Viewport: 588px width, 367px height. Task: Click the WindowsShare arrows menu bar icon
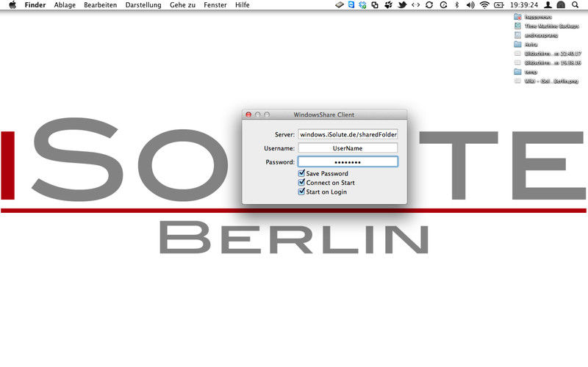tap(415, 5)
